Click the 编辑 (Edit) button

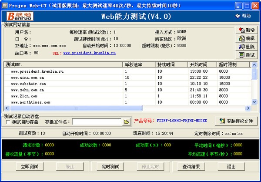click(247, 38)
